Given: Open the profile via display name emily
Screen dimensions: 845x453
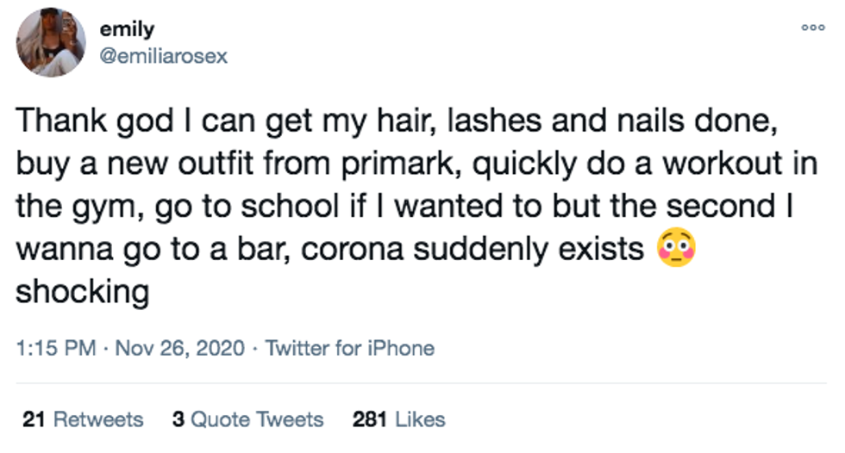Looking at the screenshot, I should [x=128, y=29].
